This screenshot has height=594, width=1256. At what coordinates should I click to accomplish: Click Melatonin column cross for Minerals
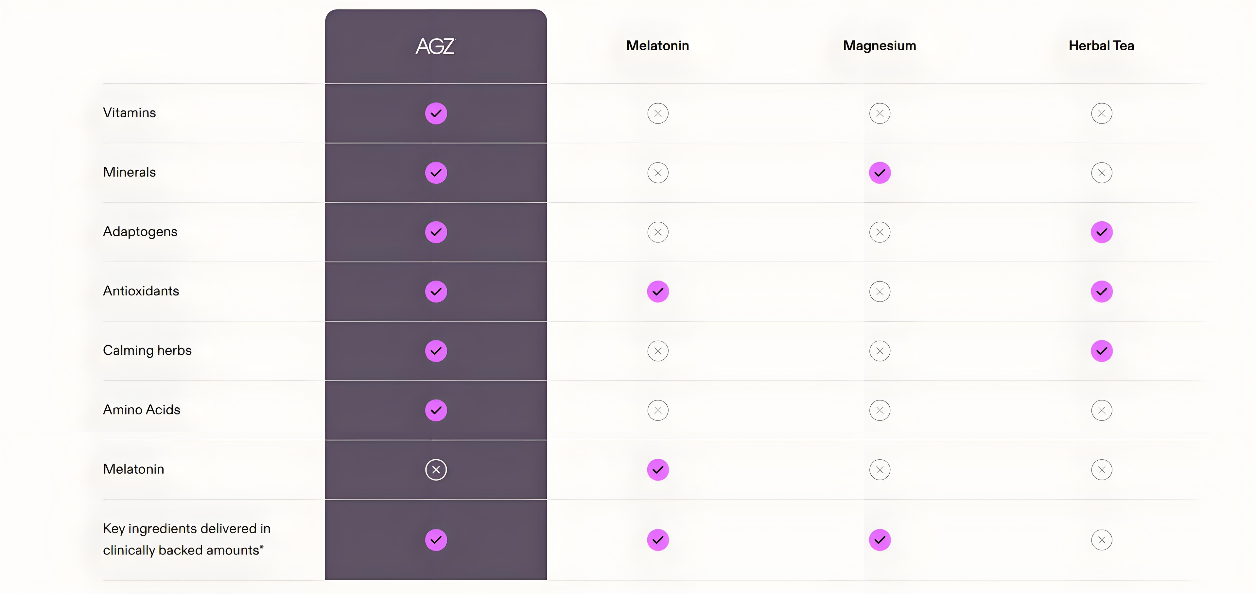point(658,173)
